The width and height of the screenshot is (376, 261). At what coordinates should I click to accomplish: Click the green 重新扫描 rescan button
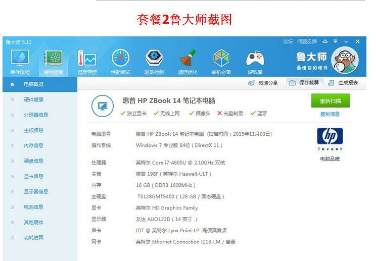coord(331,101)
